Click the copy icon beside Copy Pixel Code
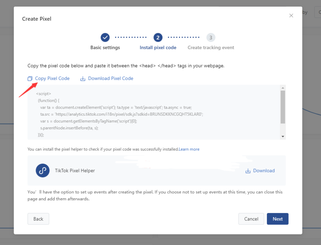Viewport: 321px width, 245px height. pyautogui.click(x=30, y=79)
